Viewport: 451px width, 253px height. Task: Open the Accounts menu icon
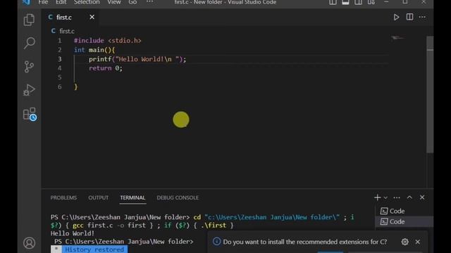[x=29, y=243]
